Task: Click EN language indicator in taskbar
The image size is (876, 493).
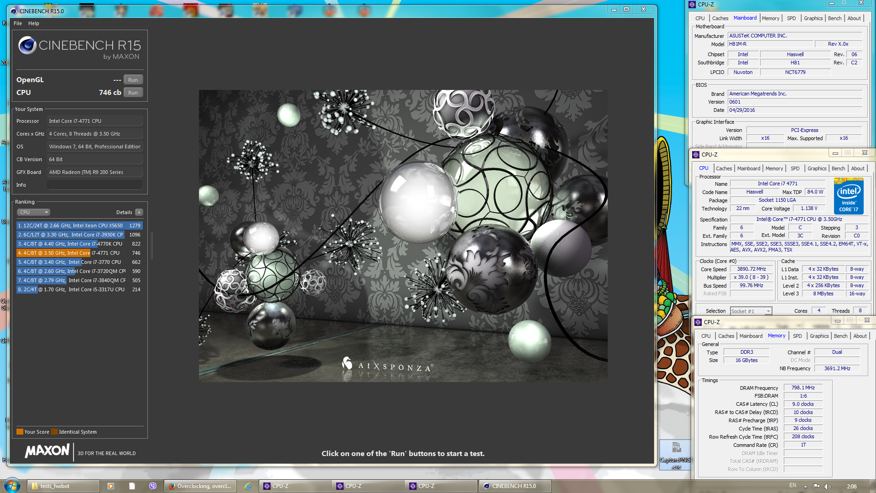Action: tap(793, 486)
